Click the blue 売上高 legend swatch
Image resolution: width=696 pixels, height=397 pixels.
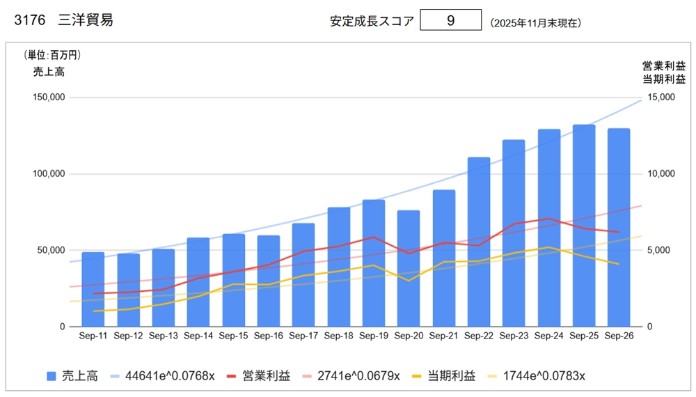[51, 376]
